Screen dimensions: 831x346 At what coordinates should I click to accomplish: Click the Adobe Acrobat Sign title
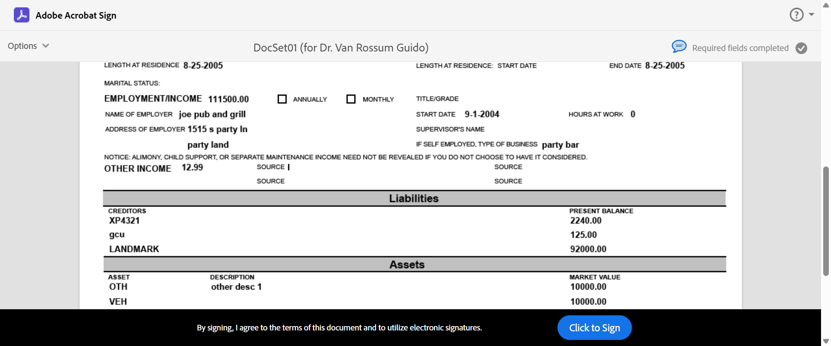(x=76, y=15)
